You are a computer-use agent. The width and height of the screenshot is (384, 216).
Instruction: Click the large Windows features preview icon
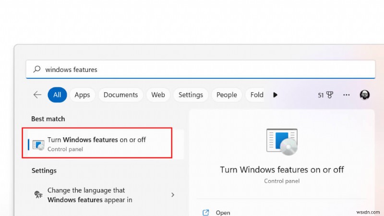[282, 142]
